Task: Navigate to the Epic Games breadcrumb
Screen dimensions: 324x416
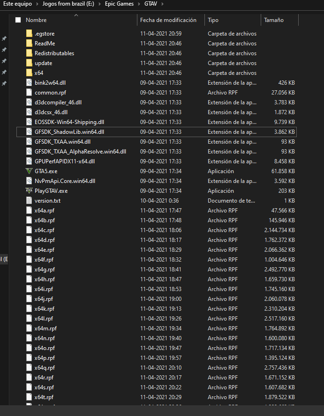Action: point(120,4)
